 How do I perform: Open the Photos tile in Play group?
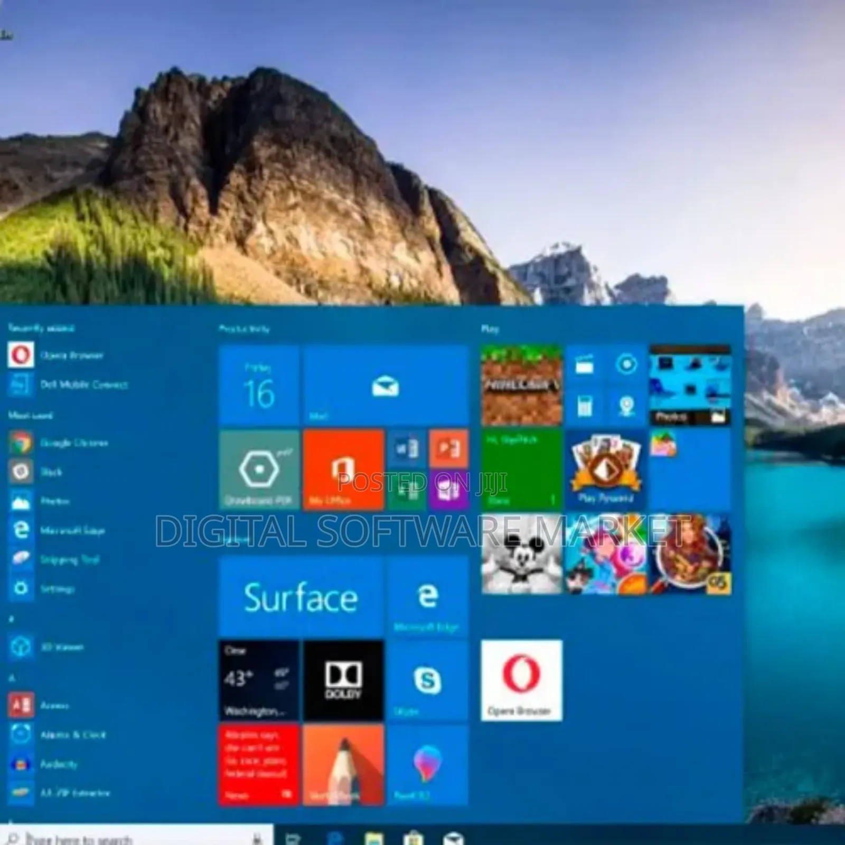coord(690,385)
